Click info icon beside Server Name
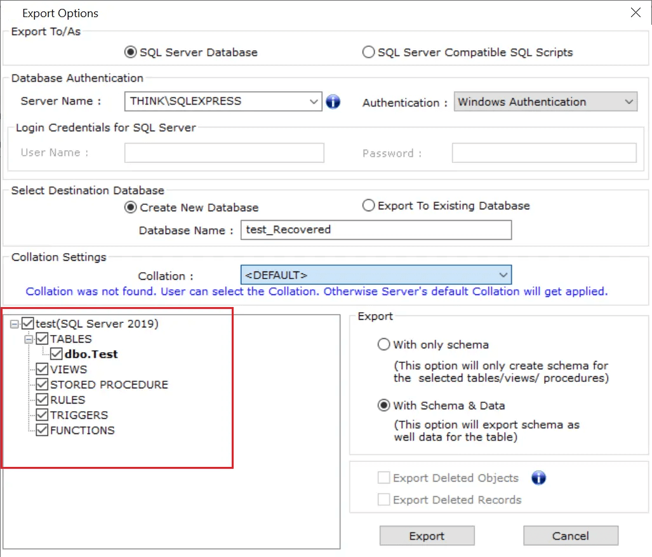The image size is (652, 557). pos(333,102)
